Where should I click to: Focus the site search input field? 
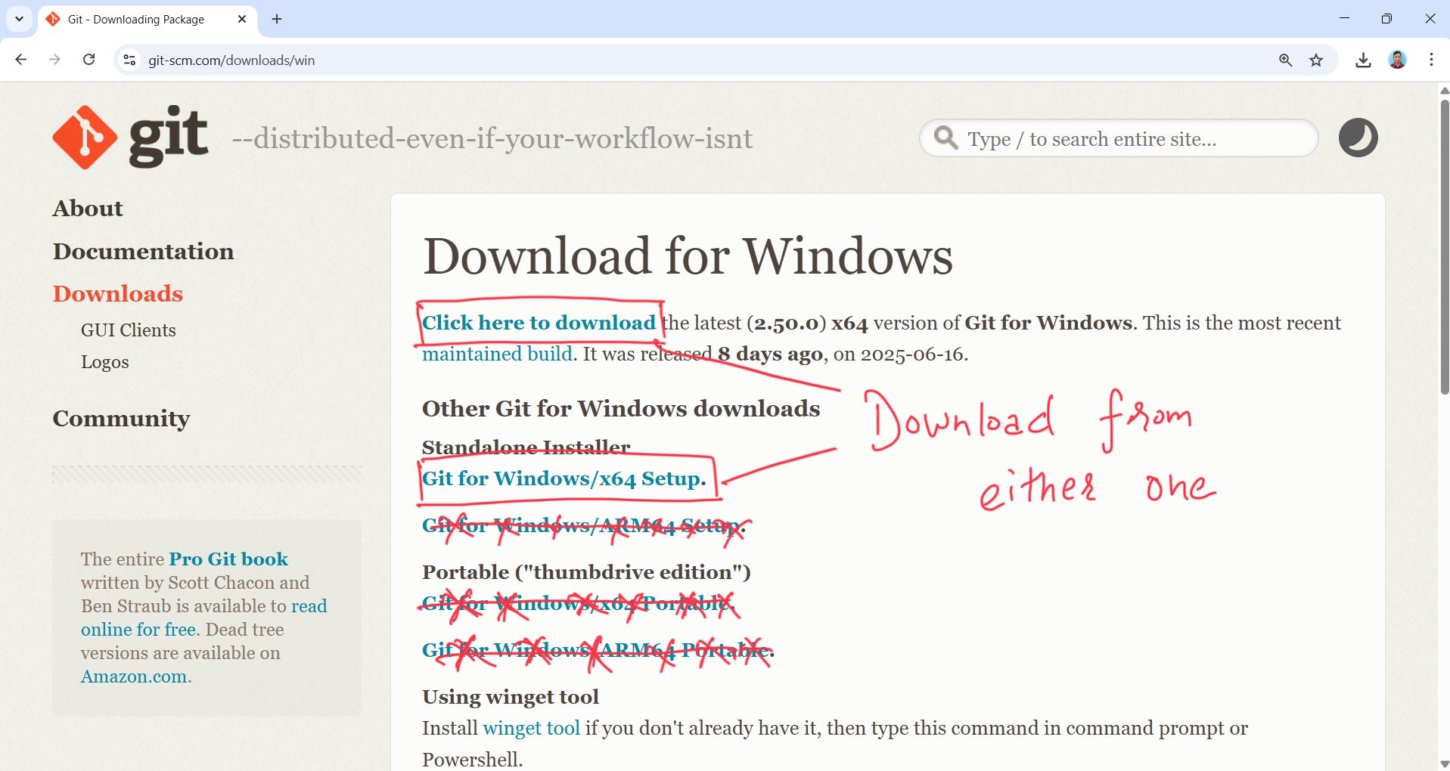(1119, 138)
